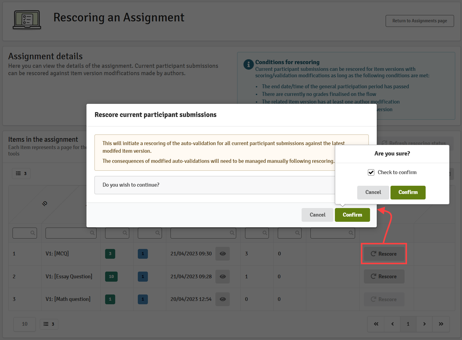Image resolution: width=462 pixels, height=340 pixels.
Task: Click the filter field below the blue badge column
Action: (x=150, y=233)
